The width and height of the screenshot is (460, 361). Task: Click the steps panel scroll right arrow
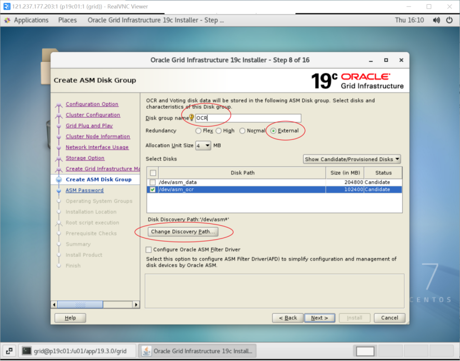(x=136, y=305)
